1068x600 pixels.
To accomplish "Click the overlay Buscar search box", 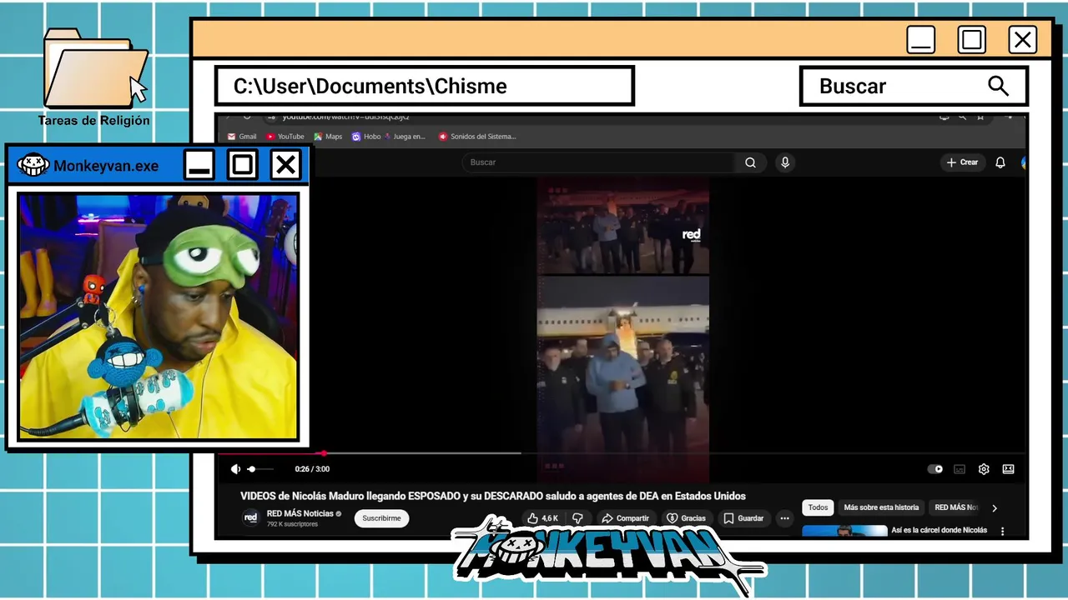I will tap(913, 86).
